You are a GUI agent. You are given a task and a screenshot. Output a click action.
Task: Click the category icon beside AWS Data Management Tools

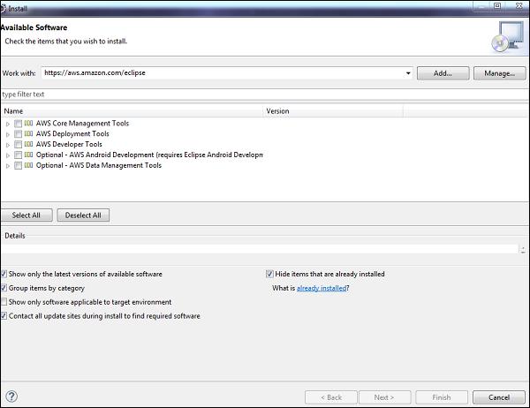click(29, 165)
